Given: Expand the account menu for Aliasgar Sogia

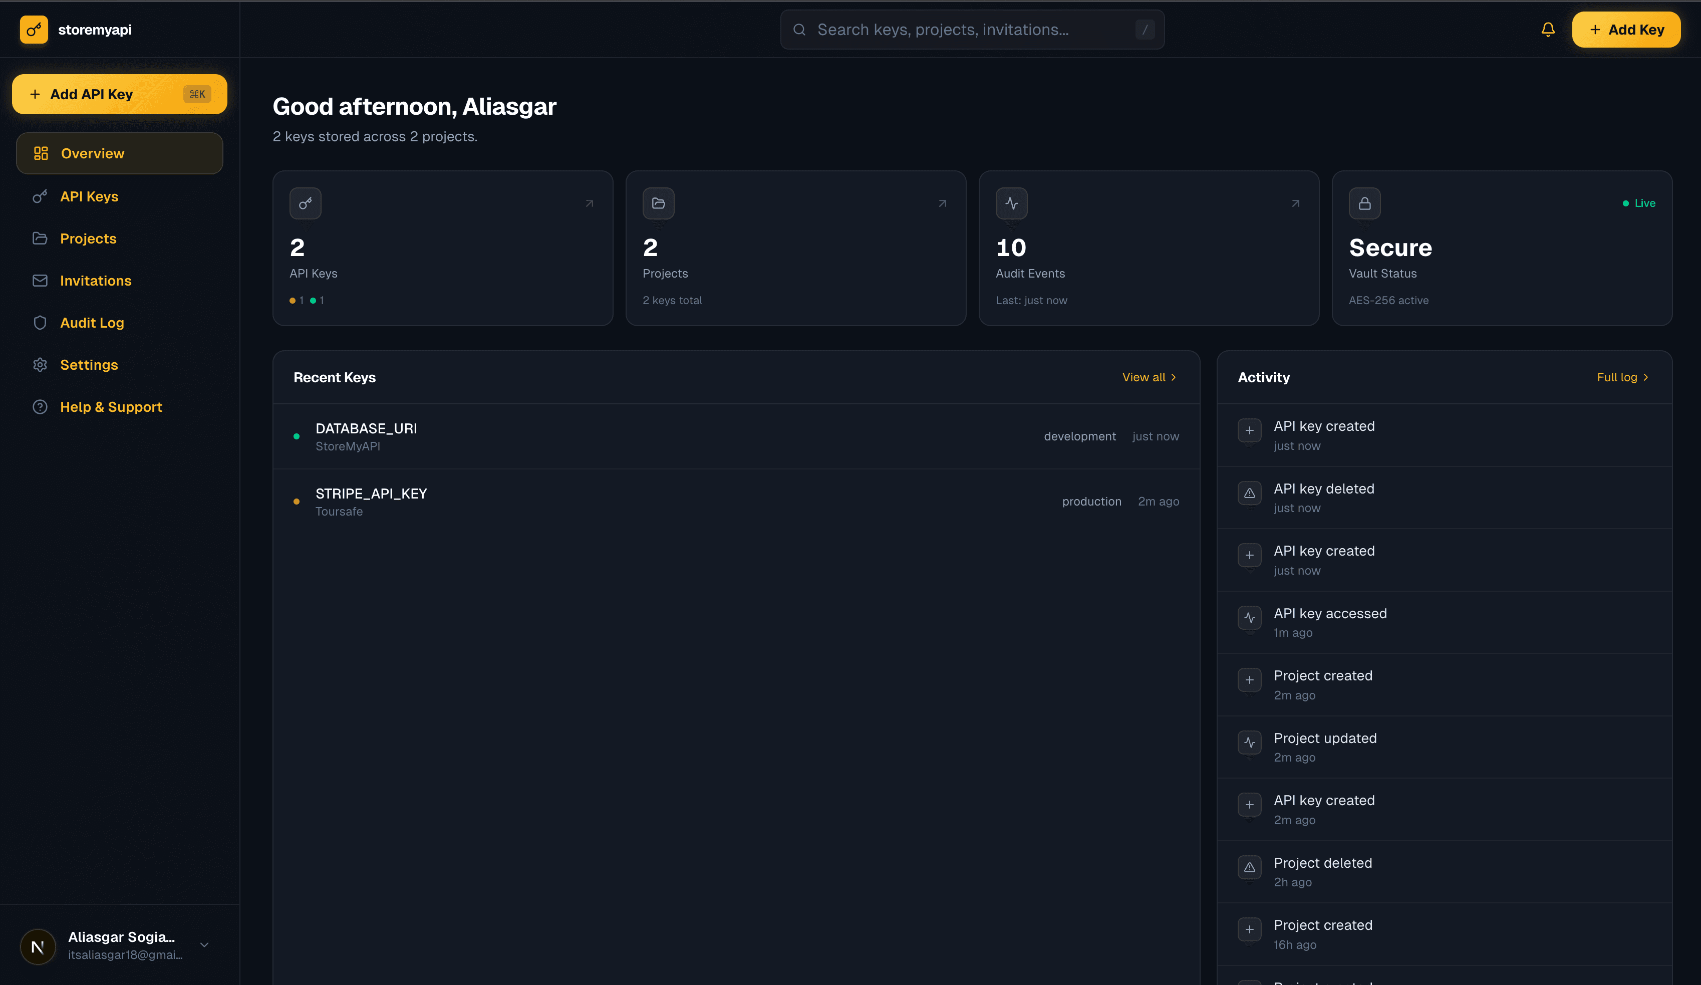Looking at the screenshot, I should click(204, 945).
